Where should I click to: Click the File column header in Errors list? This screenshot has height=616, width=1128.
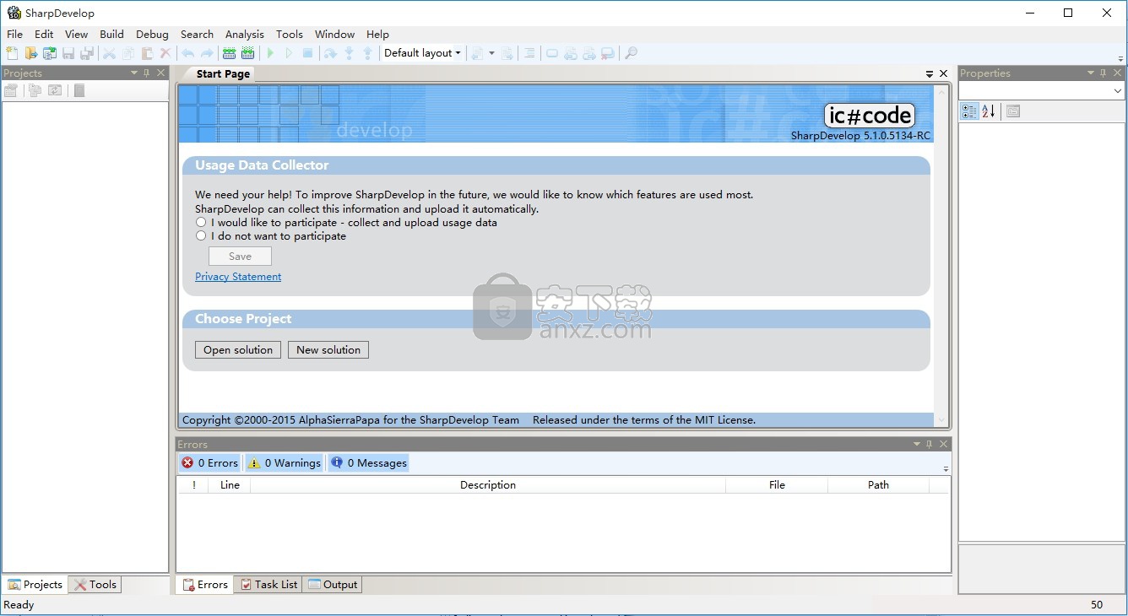(777, 485)
